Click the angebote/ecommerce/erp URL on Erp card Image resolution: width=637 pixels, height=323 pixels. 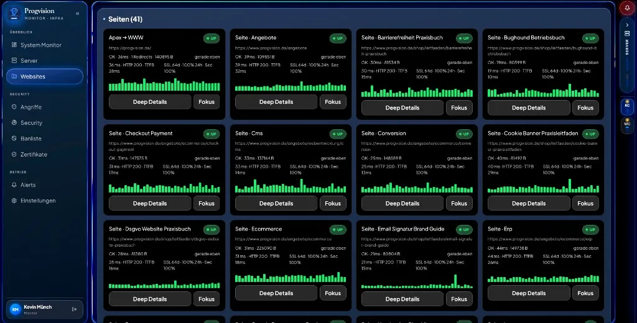click(540, 239)
